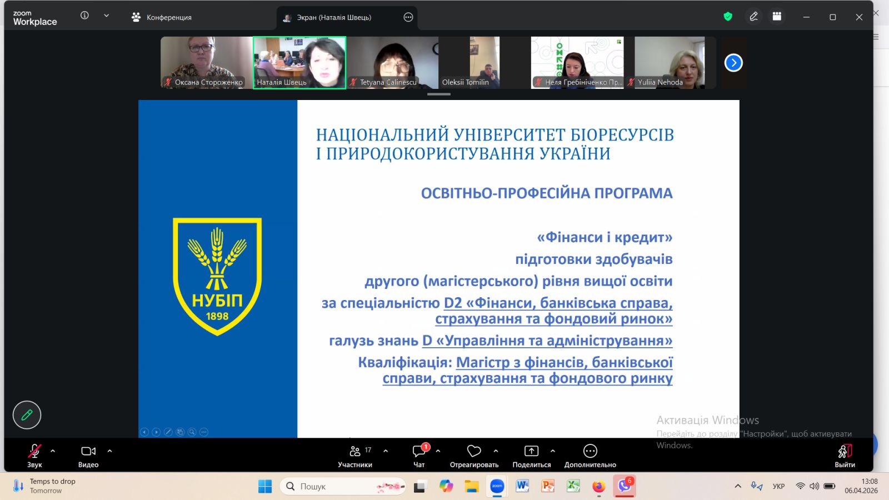Image resolution: width=889 pixels, height=500 pixels.
Task: Select Tetyana Calinescu video thumbnail
Action: pyautogui.click(x=392, y=63)
